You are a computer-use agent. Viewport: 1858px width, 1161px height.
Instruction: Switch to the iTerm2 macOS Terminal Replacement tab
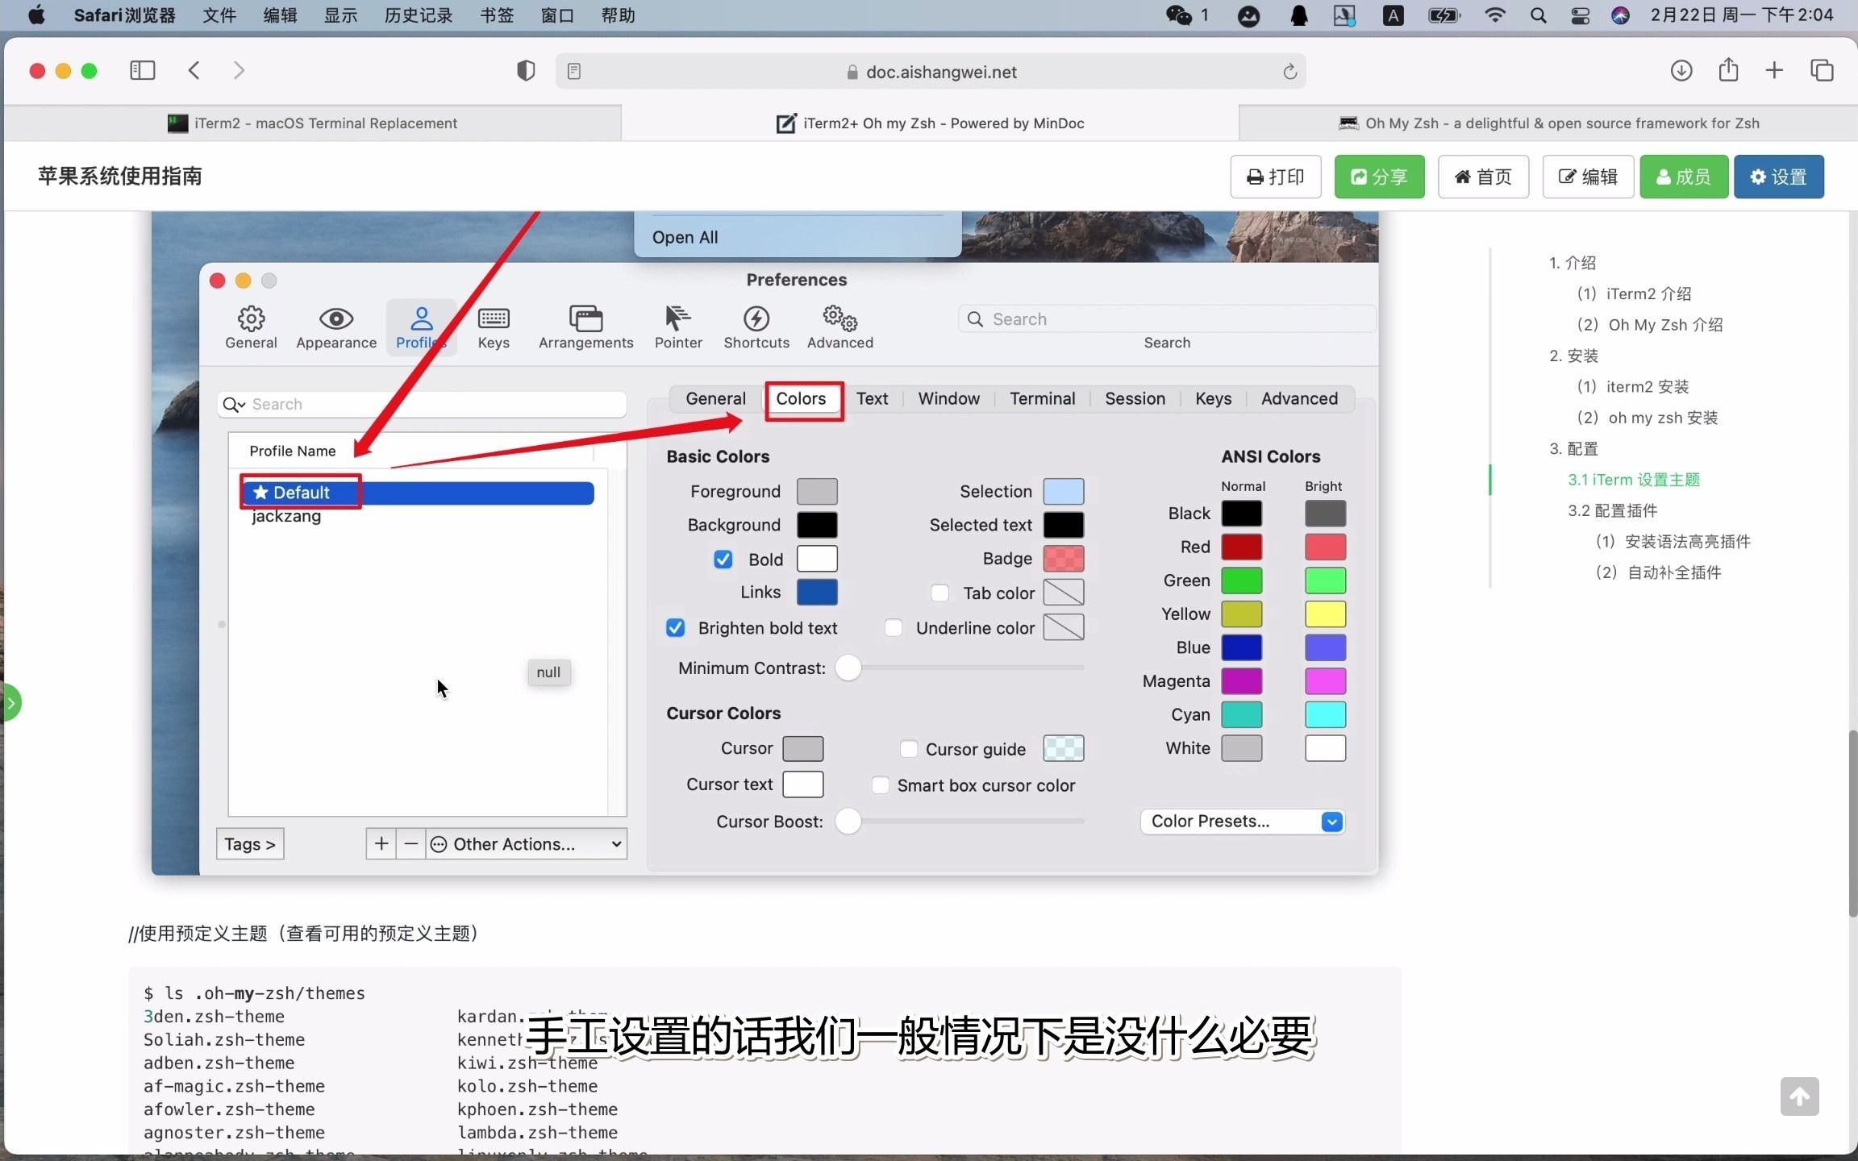313,123
